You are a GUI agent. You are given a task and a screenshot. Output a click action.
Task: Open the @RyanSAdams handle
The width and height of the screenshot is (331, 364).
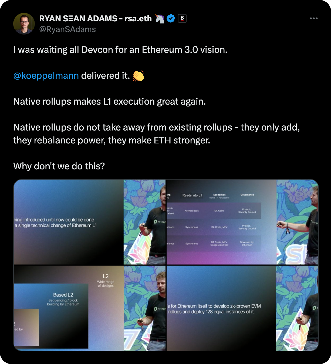(x=67, y=29)
